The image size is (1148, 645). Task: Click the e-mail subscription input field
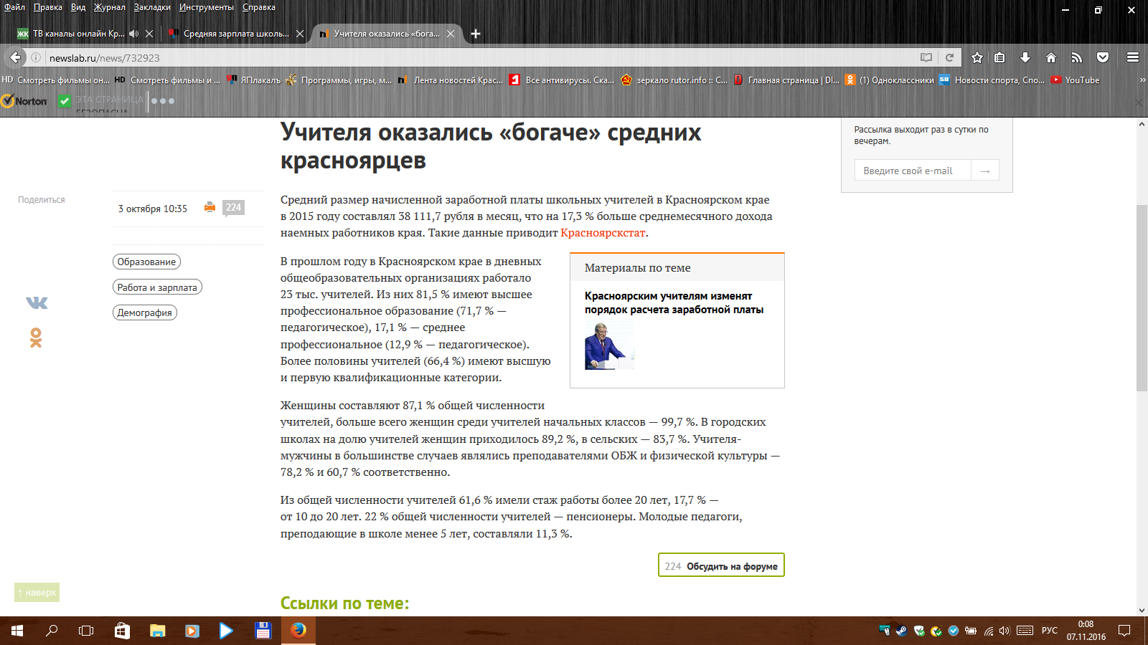click(x=913, y=171)
